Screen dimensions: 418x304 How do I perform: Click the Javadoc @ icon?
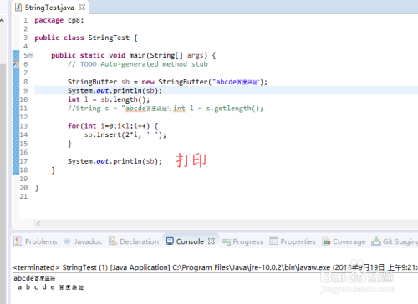pos(68,241)
